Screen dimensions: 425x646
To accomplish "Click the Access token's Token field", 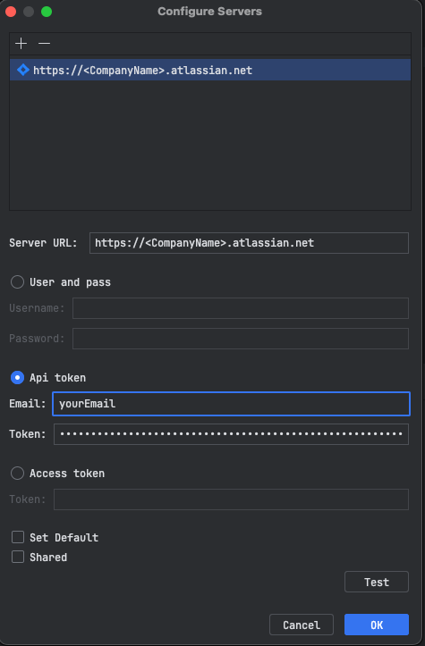I will point(231,499).
